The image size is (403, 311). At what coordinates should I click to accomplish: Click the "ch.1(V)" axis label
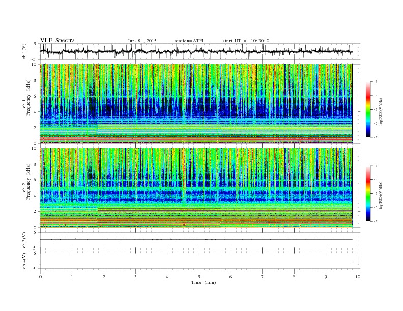24,52
